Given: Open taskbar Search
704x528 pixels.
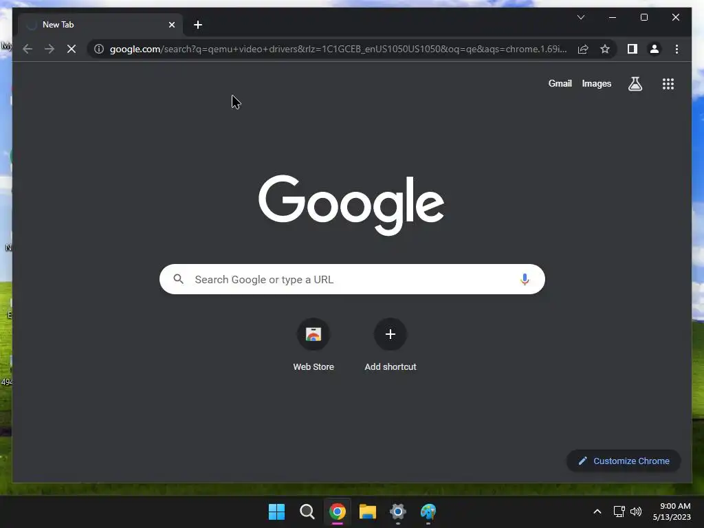Looking at the screenshot, I should coord(307,511).
